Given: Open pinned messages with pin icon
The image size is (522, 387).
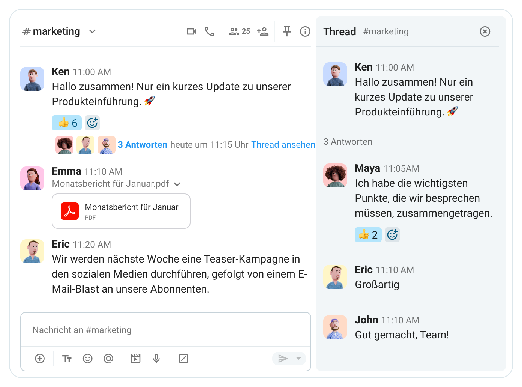Looking at the screenshot, I should coord(287,31).
